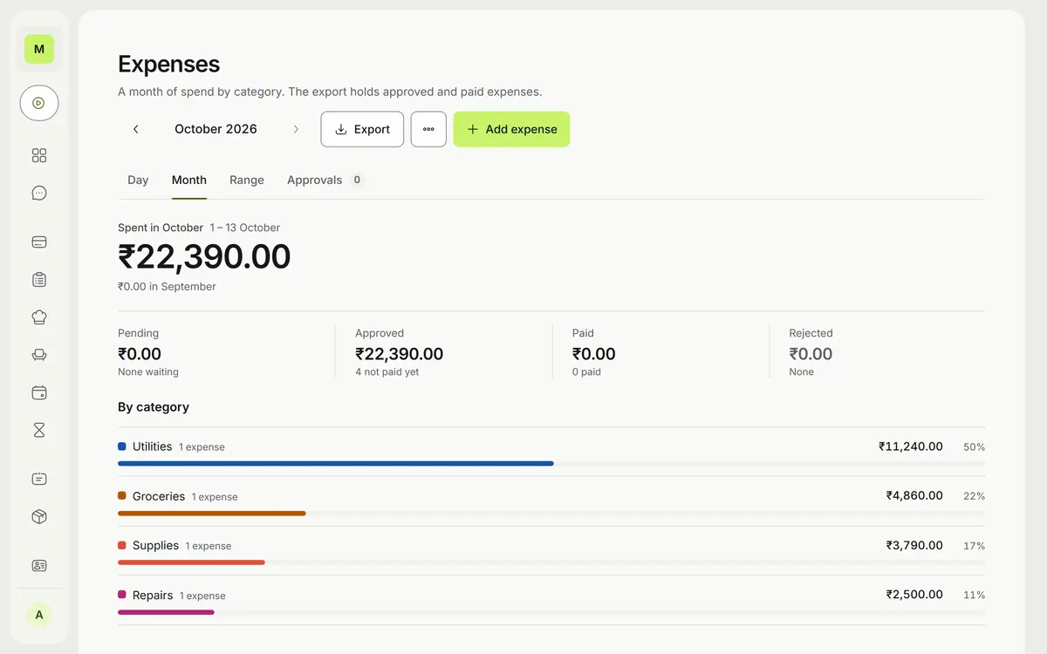Click the ₹2,500.00 Repairs amount
Viewport: 1047px width, 654px height.
coord(914,595)
